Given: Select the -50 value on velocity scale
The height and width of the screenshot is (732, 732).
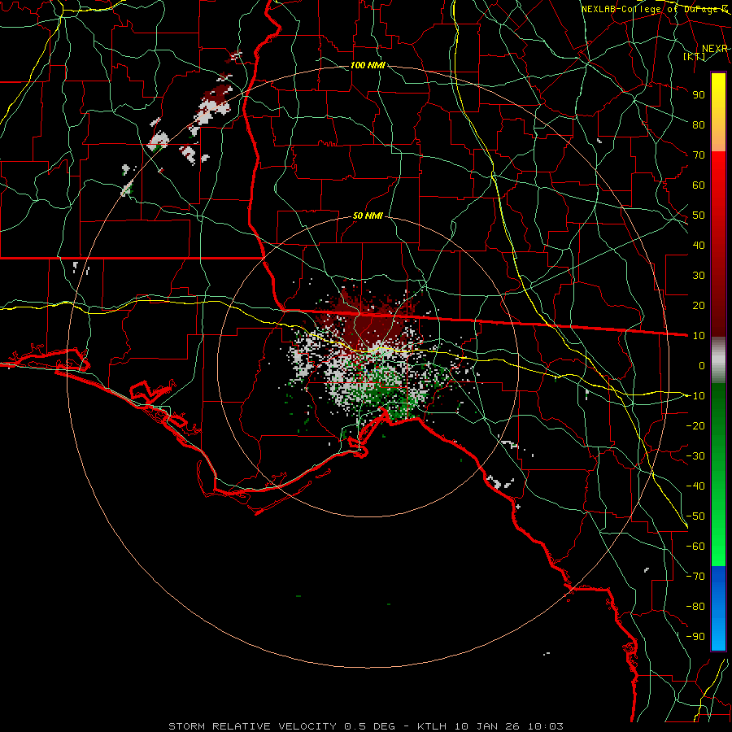Looking at the screenshot, I should coord(696,516).
